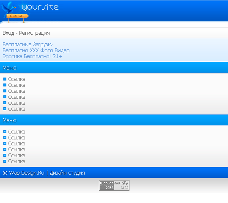Open fifth Ссылка in second menu list
228x203 pixels.
coord(16,156)
